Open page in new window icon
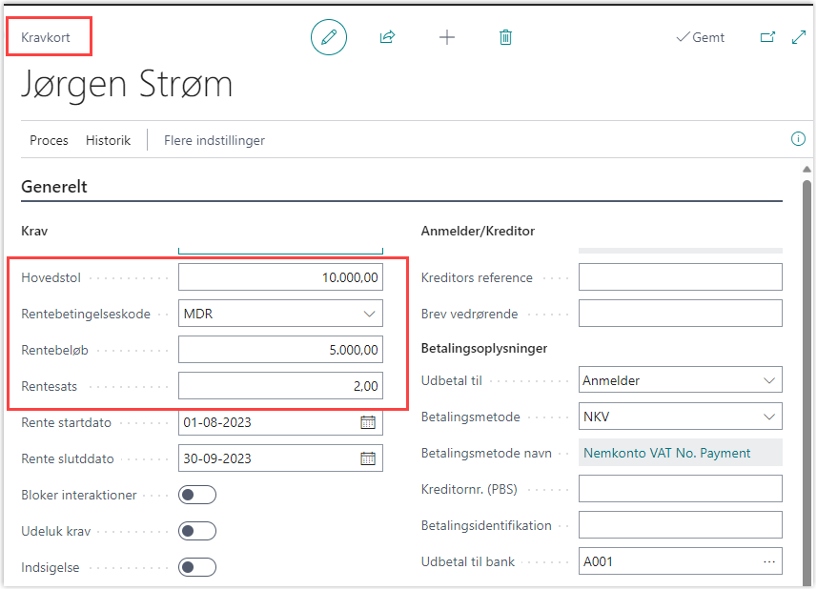 (x=767, y=37)
